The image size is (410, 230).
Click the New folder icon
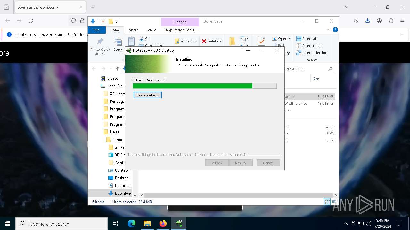pyautogui.click(x=232, y=41)
